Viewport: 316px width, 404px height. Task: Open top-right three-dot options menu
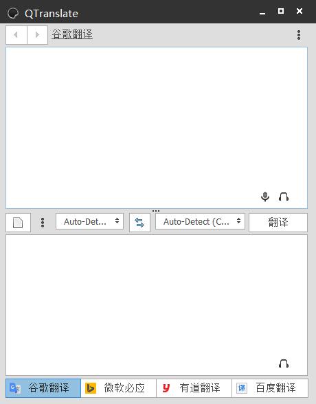[x=299, y=35]
